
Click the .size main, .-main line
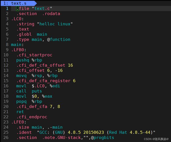(39, 127)
